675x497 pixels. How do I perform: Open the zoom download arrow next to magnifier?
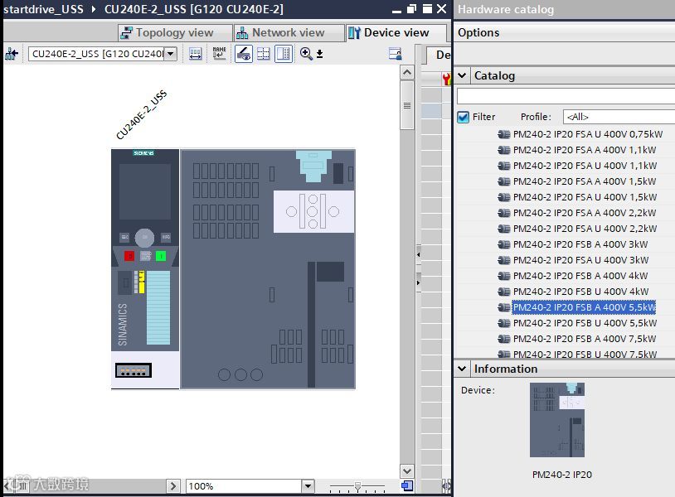[319, 54]
